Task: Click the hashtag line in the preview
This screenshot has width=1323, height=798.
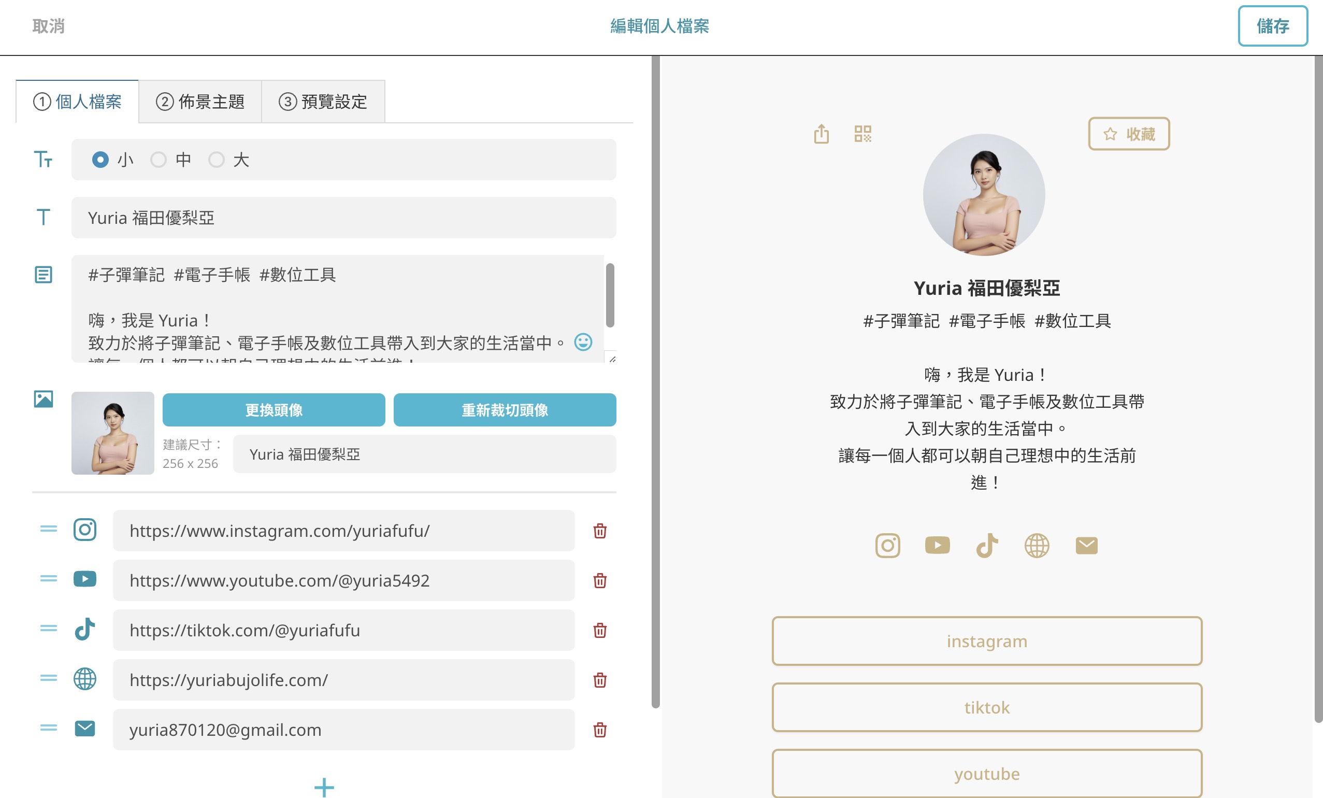Action: coord(987,321)
